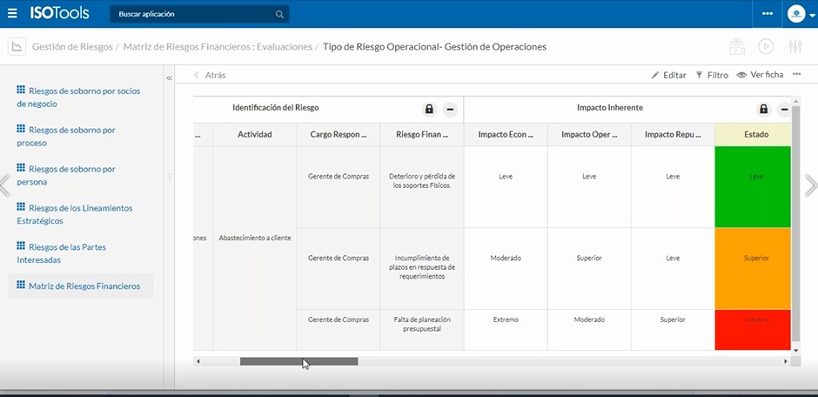Open toolbar more options after Ver ficha
The image size is (818, 397).
796,75
